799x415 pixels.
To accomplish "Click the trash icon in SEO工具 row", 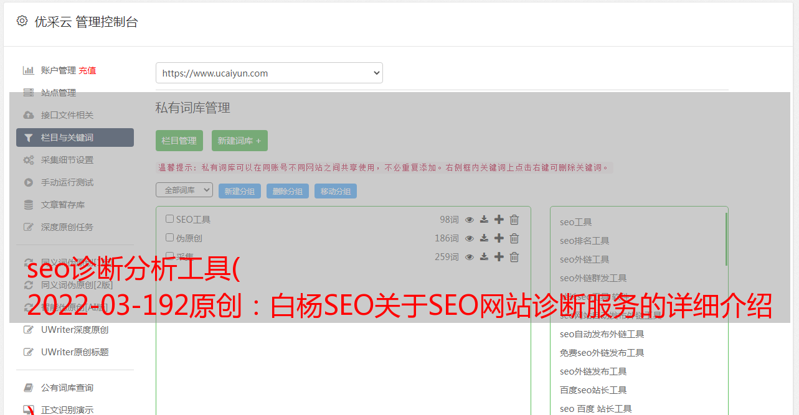I will 514,220.
